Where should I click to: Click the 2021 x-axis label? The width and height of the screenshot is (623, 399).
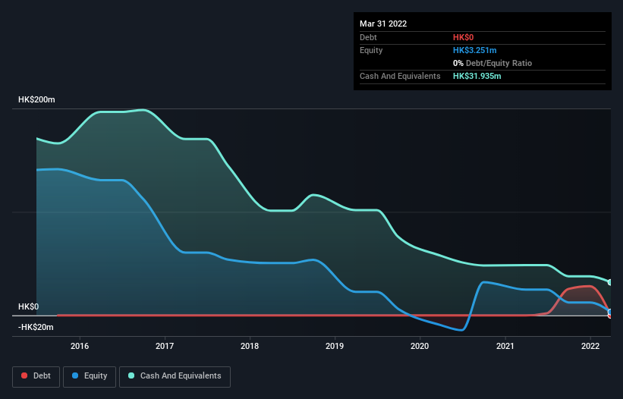(505, 346)
